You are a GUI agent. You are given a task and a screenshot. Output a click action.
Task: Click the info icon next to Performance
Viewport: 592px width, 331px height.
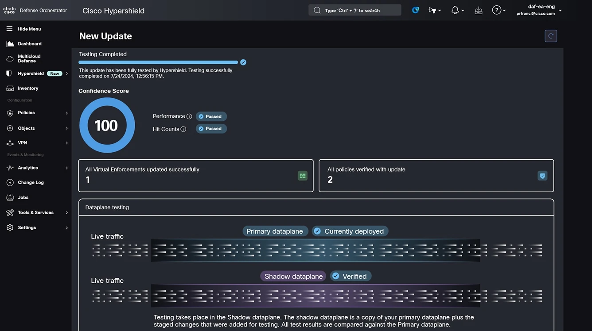point(189,116)
